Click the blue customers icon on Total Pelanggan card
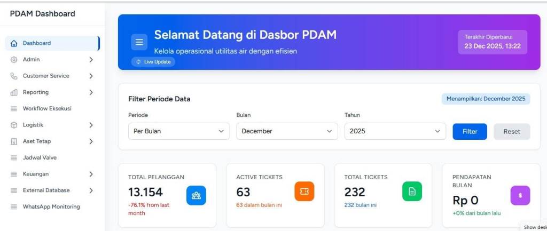The image size is (547, 231). (196, 195)
